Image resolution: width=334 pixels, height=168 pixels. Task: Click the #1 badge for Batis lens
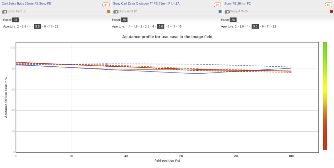click(x=106, y=5)
